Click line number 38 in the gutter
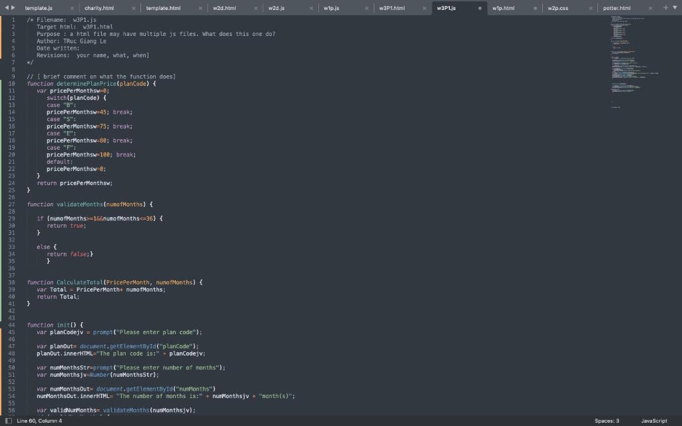The image size is (682, 426). tap(12, 282)
